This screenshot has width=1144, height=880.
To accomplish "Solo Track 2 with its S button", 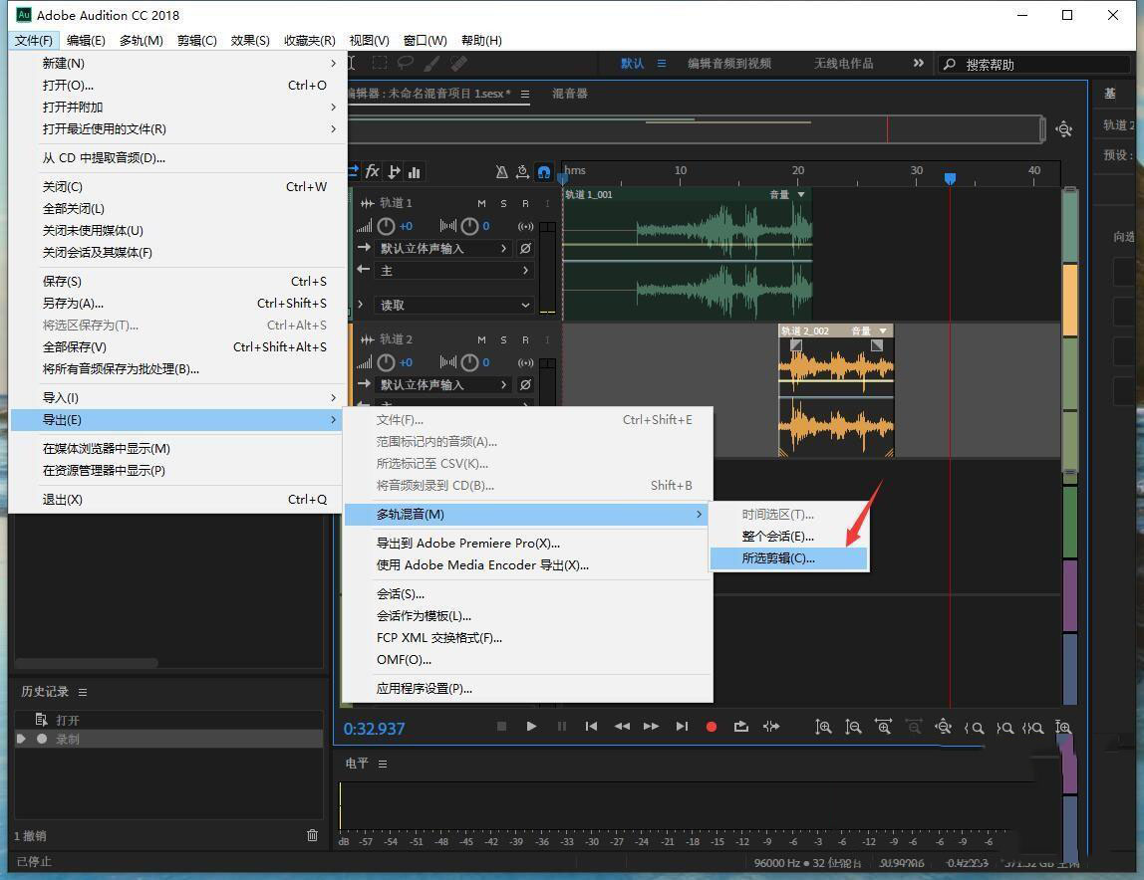I will (x=503, y=339).
